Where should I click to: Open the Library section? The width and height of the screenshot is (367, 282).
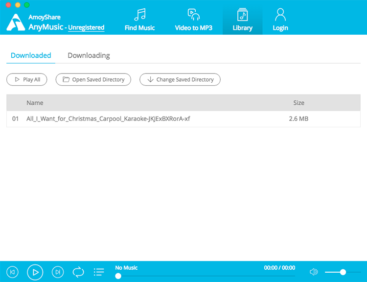point(243,20)
